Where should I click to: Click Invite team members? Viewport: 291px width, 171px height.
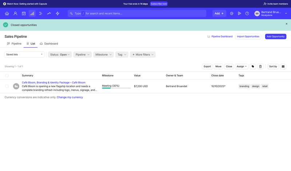coord(276,4)
